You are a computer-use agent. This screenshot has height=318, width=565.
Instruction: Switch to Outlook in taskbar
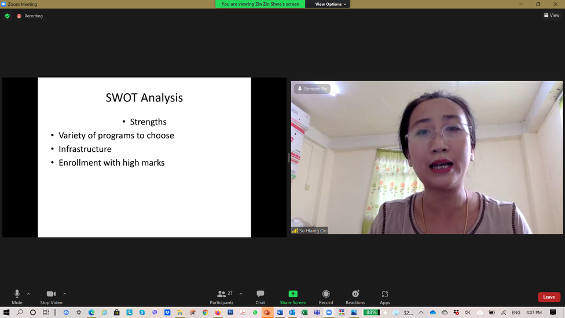click(x=292, y=313)
